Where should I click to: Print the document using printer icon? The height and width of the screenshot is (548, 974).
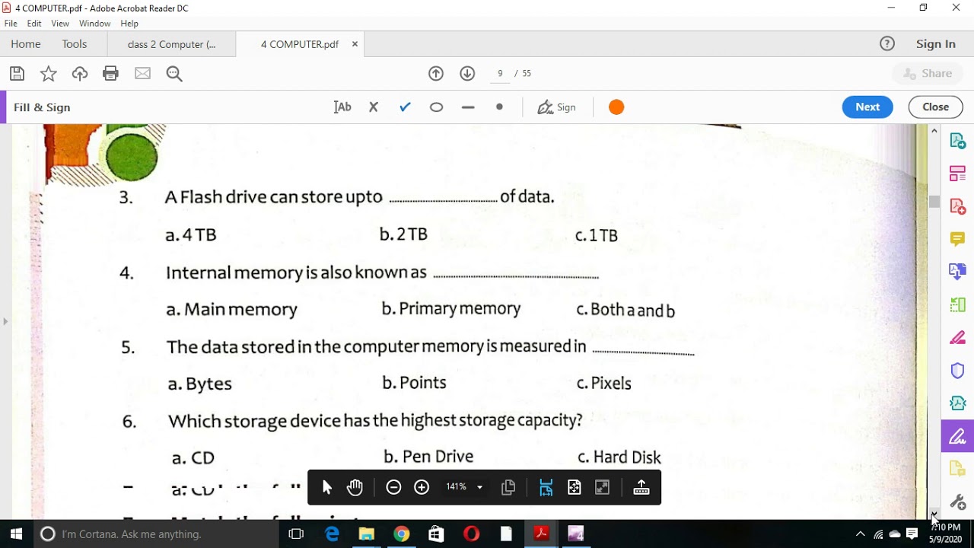click(x=111, y=73)
